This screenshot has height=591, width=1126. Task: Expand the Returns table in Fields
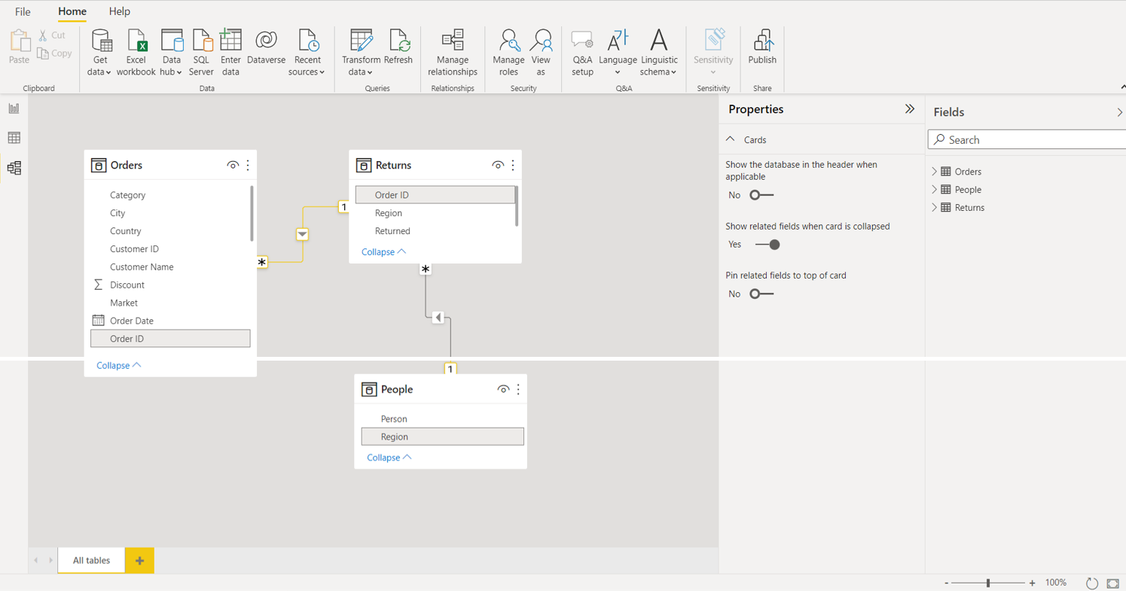pyautogui.click(x=935, y=208)
